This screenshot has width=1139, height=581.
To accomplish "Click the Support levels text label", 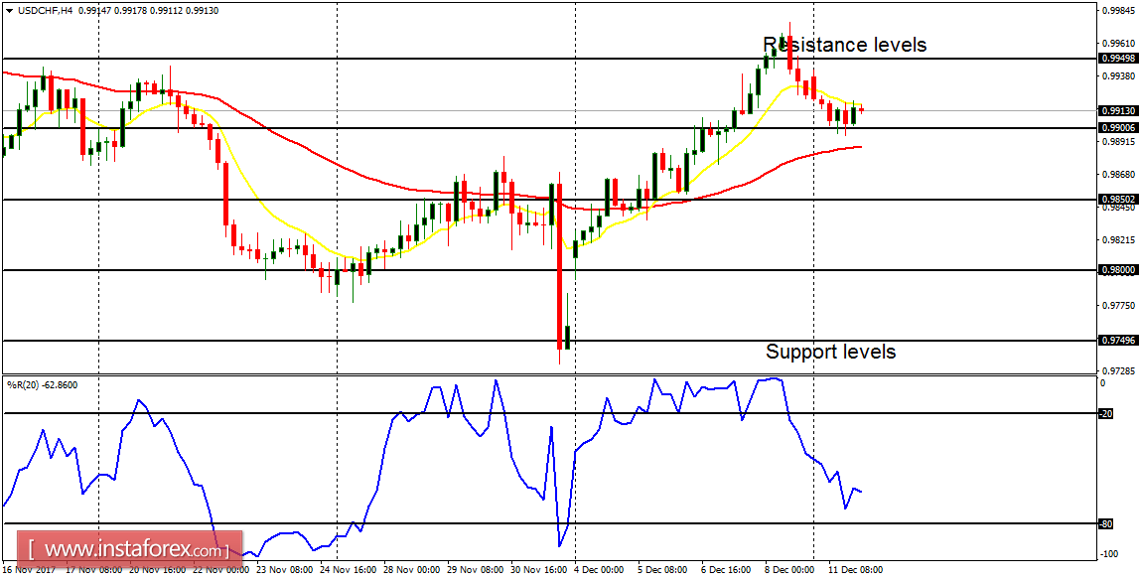I will click(x=830, y=352).
